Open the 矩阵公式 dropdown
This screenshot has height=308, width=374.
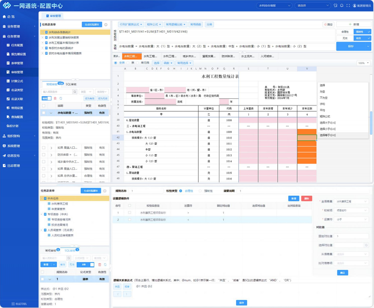click(154, 25)
